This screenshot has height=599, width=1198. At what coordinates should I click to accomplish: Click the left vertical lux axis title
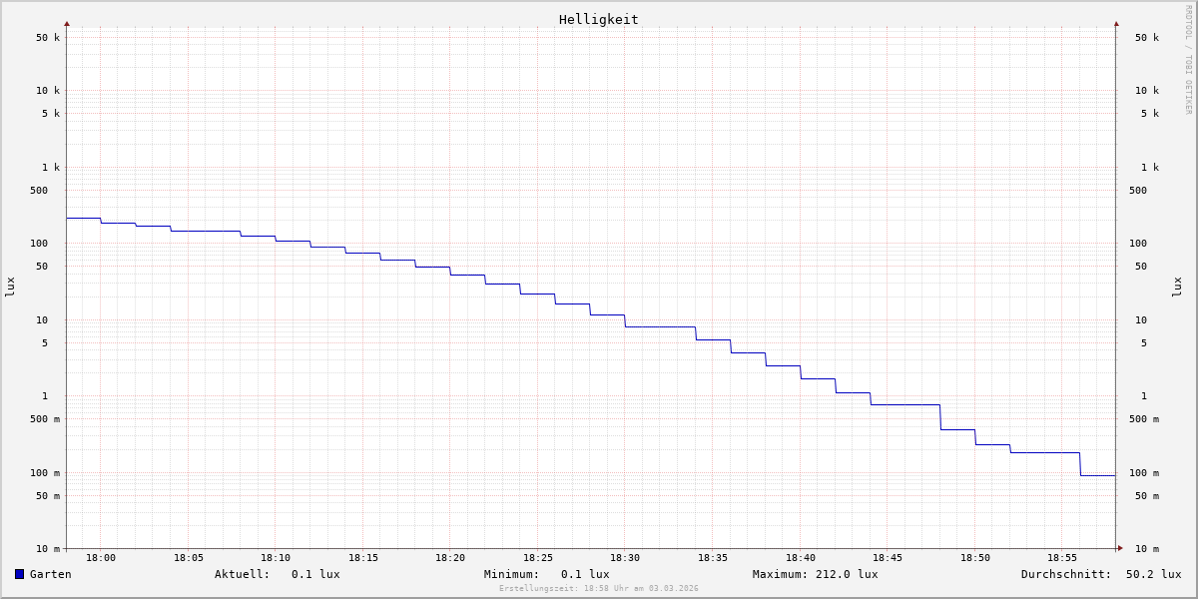click(10, 287)
